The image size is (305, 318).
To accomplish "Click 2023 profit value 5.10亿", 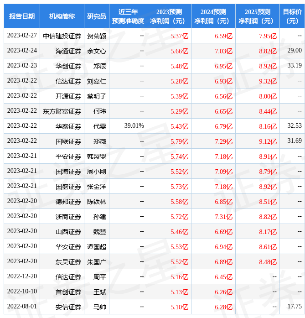I will [x=179, y=307].
